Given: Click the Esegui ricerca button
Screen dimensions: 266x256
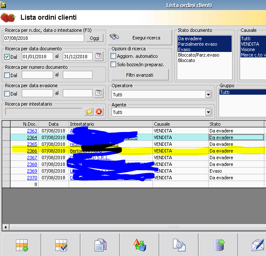Looking at the screenshot, I should click(140, 37).
